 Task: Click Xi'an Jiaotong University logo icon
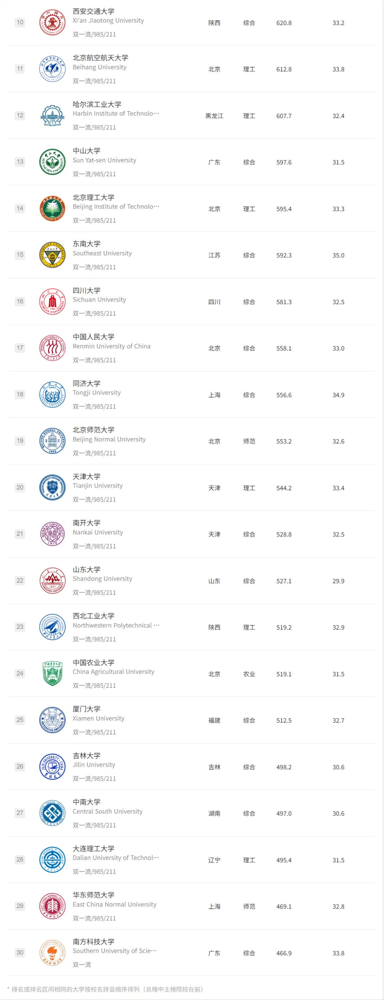click(52, 22)
